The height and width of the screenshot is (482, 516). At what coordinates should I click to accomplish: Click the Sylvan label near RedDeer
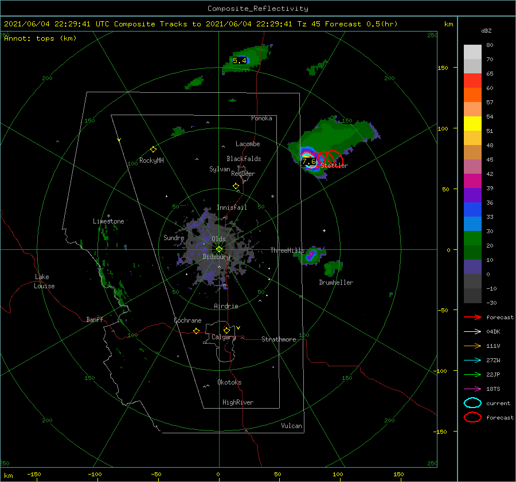tap(220, 169)
